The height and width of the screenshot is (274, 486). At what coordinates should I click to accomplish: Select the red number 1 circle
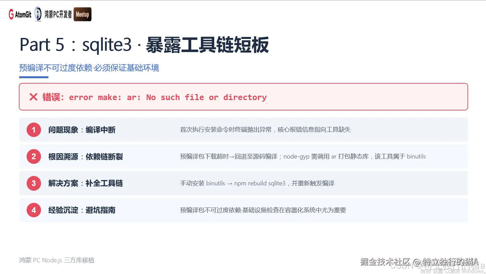point(34,130)
